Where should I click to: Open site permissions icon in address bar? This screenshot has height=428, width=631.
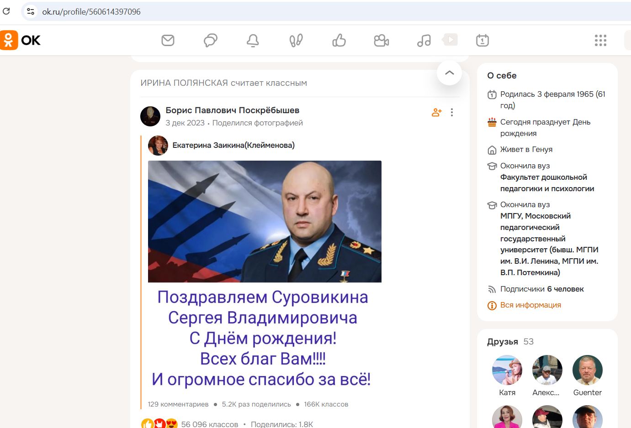click(30, 11)
